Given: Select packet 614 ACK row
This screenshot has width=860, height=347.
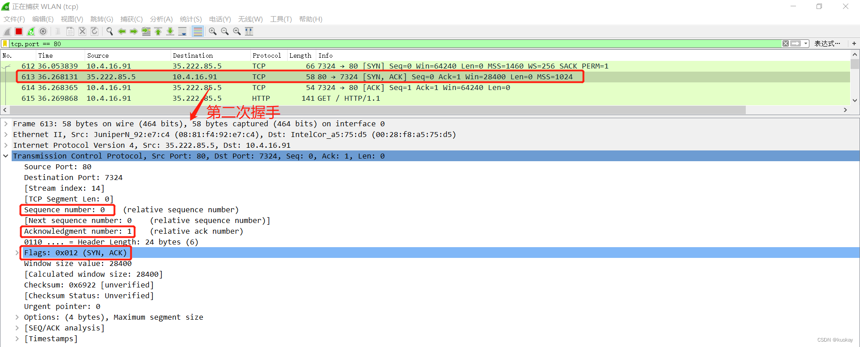Looking at the screenshot, I should (425, 87).
